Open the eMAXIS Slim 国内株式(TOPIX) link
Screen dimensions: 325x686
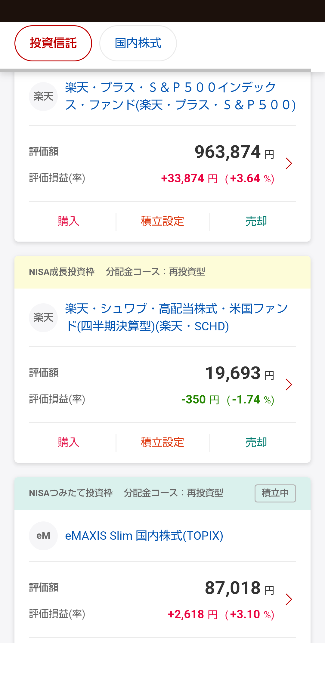coord(144,536)
